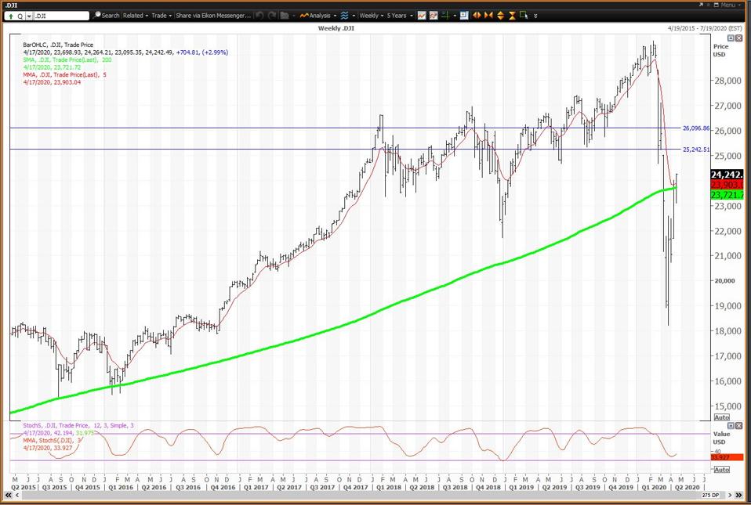Select the candlestick chart type icon
The width and height of the screenshot is (751, 505).
click(x=421, y=16)
